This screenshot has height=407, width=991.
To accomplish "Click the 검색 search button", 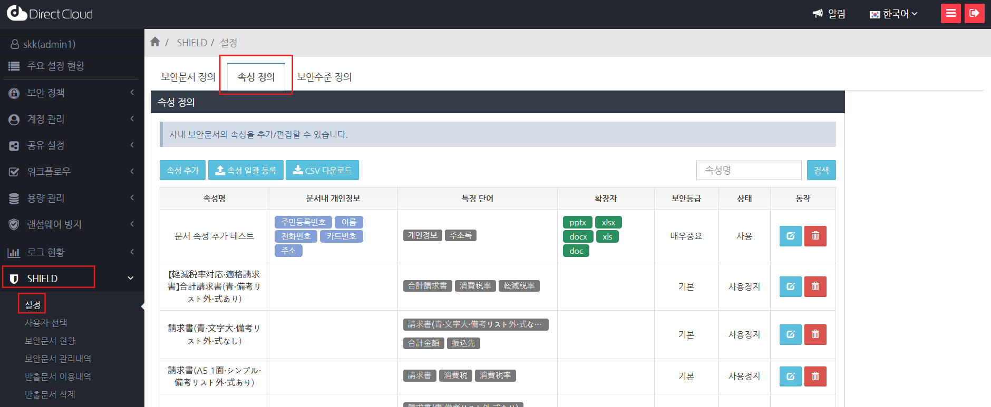I will (821, 170).
